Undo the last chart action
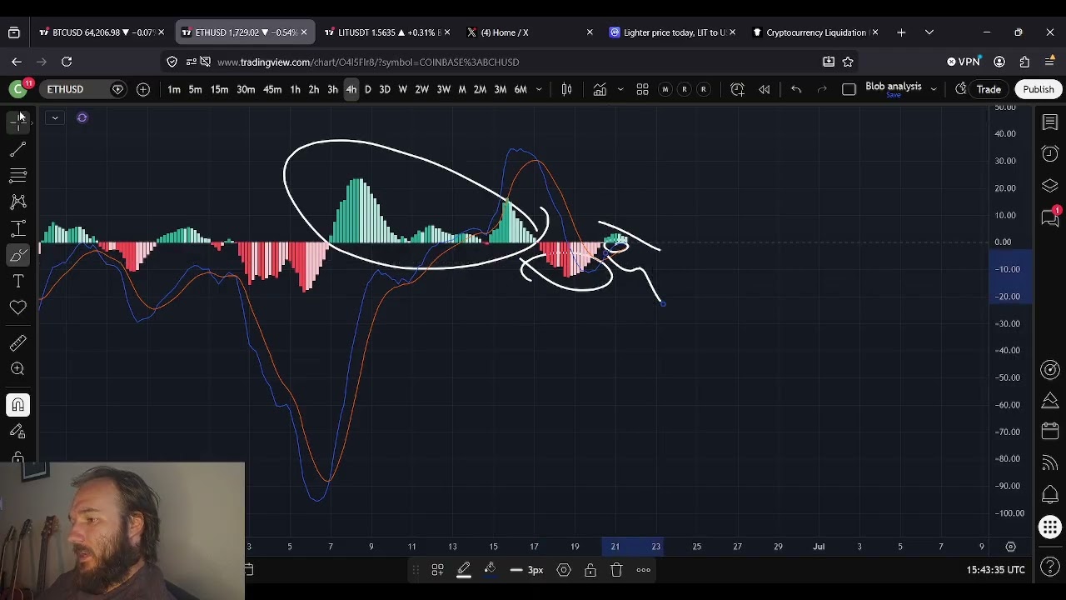Viewport: 1066px width, 600px height. coord(795,89)
